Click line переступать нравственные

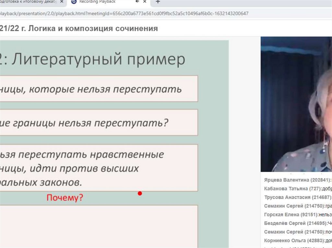tap(91, 155)
